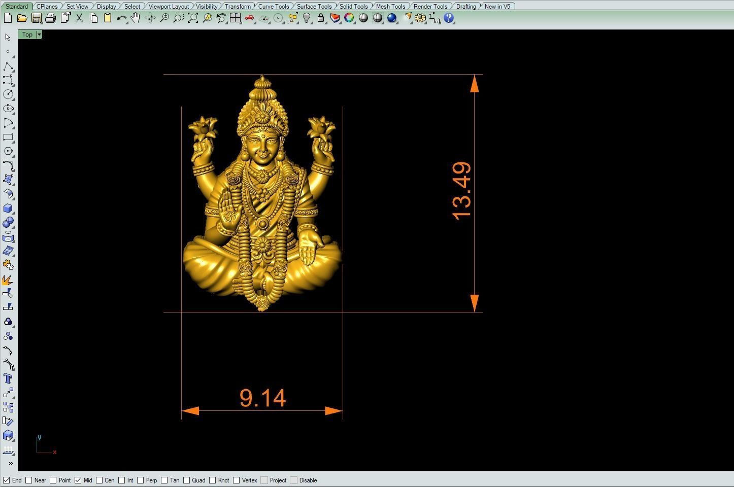The height and width of the screenshot is (487, 734).
Task: Toggle the Mid osnap checkbox
Action: coord(78,480)
